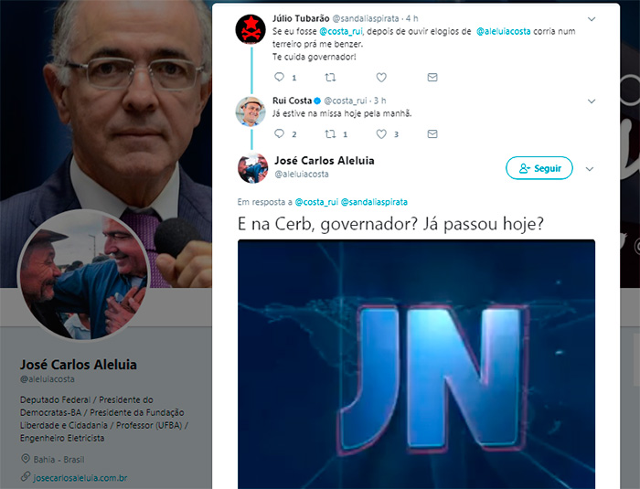
Task: Open @costa_rui mention in reply line
Action: pos(316,202)
